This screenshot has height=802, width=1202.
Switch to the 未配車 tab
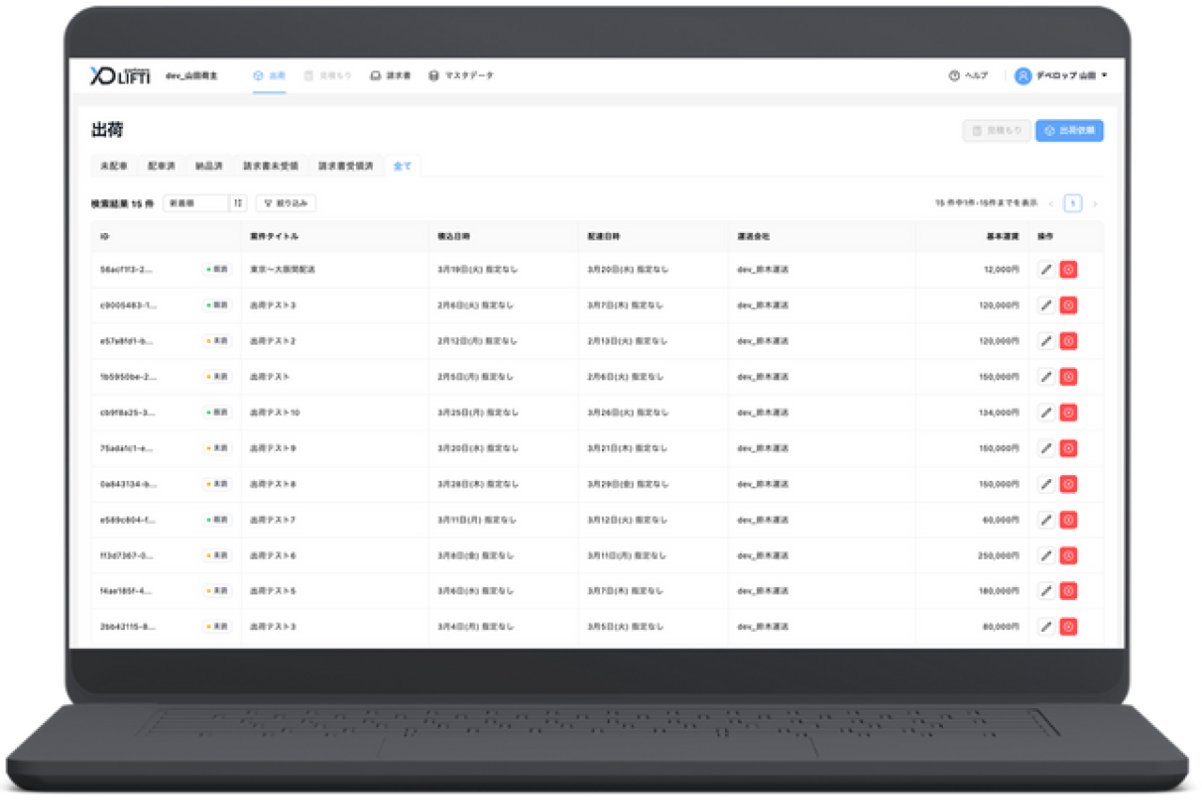tap(115, 166)
